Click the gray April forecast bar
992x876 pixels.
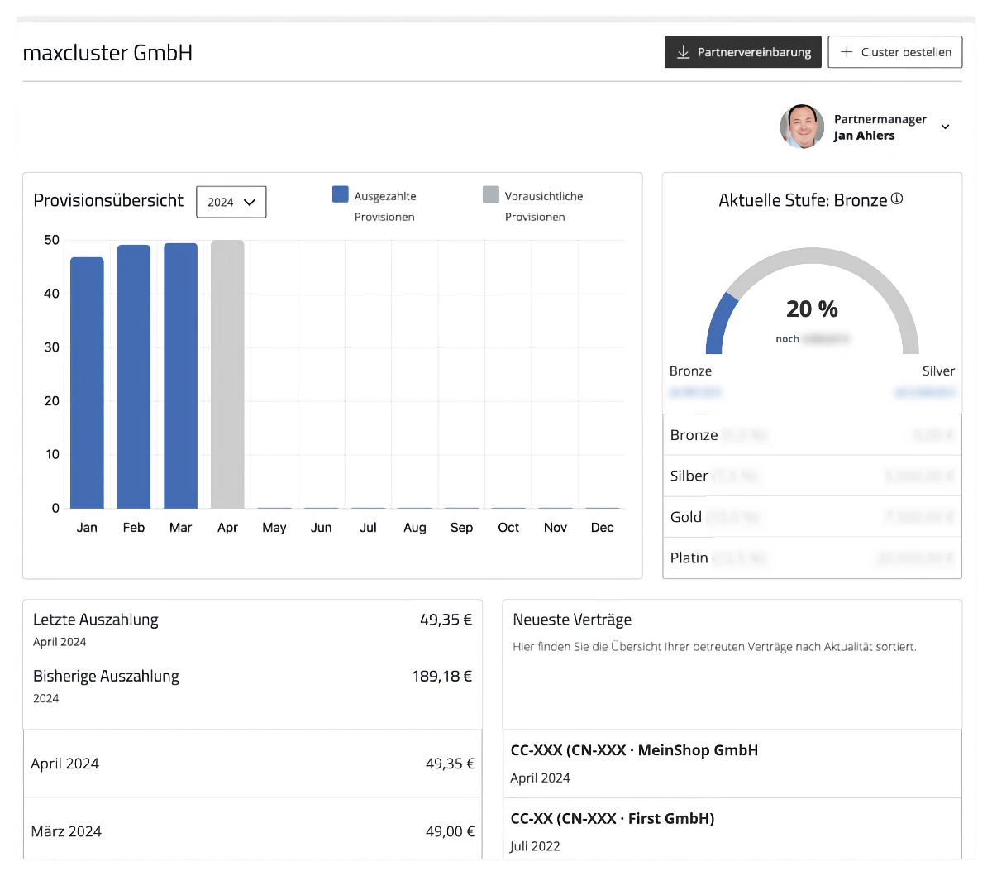[227, 374]
